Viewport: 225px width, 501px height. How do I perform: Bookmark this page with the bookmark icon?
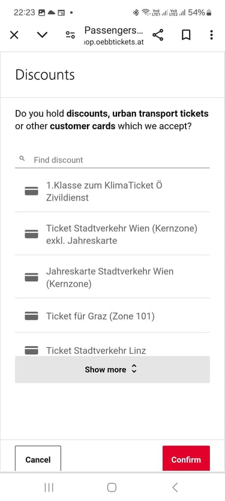186,35
